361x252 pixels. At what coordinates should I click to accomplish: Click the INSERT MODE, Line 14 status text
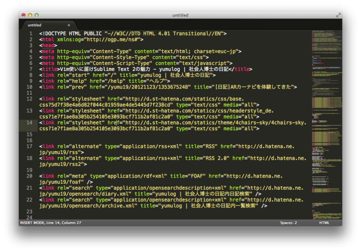pos(51,223)
